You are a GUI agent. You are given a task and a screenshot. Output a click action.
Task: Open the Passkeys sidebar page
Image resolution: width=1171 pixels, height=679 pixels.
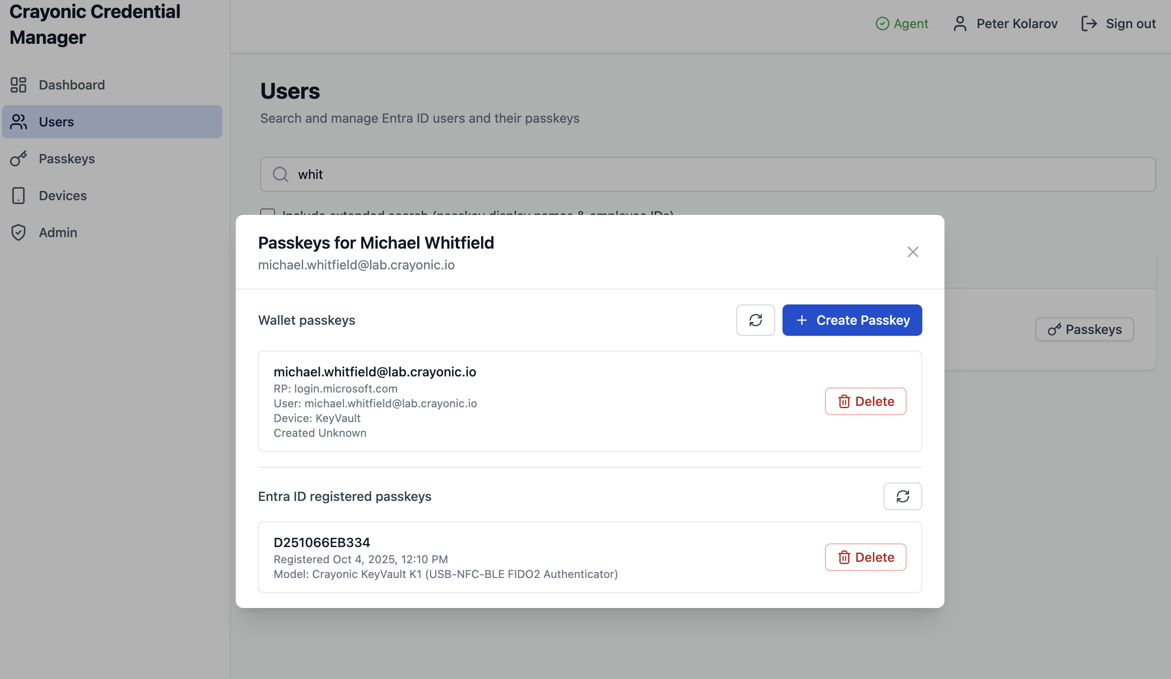[x=66, y=159]
